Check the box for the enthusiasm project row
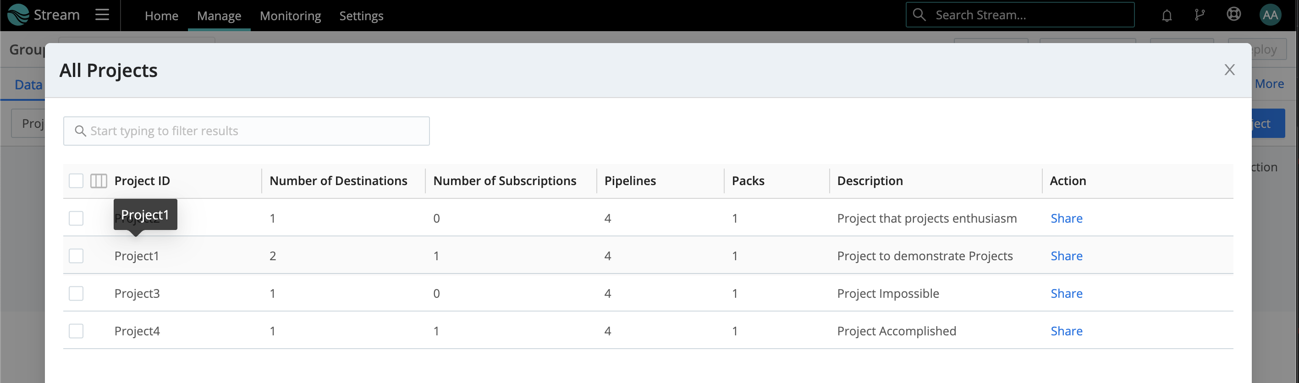 pos(76,218)
